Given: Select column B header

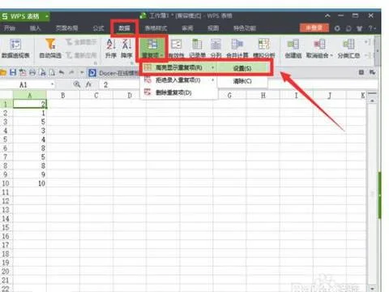Looking at the screenshot, I should [63, 95].
